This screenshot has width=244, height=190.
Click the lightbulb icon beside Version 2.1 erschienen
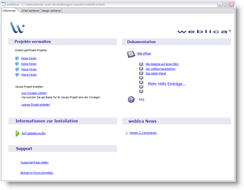[127, 133]
